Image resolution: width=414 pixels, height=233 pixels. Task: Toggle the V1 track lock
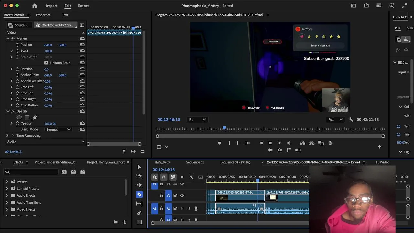click(x=162, y=195)
